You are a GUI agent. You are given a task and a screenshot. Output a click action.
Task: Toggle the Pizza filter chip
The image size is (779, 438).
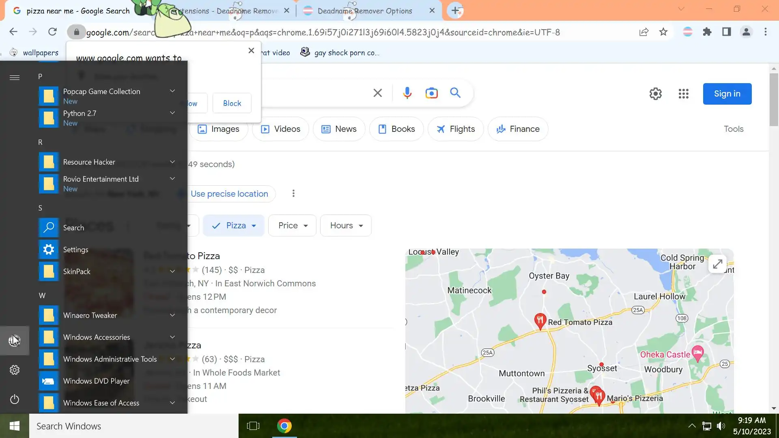tap(233, 225)
